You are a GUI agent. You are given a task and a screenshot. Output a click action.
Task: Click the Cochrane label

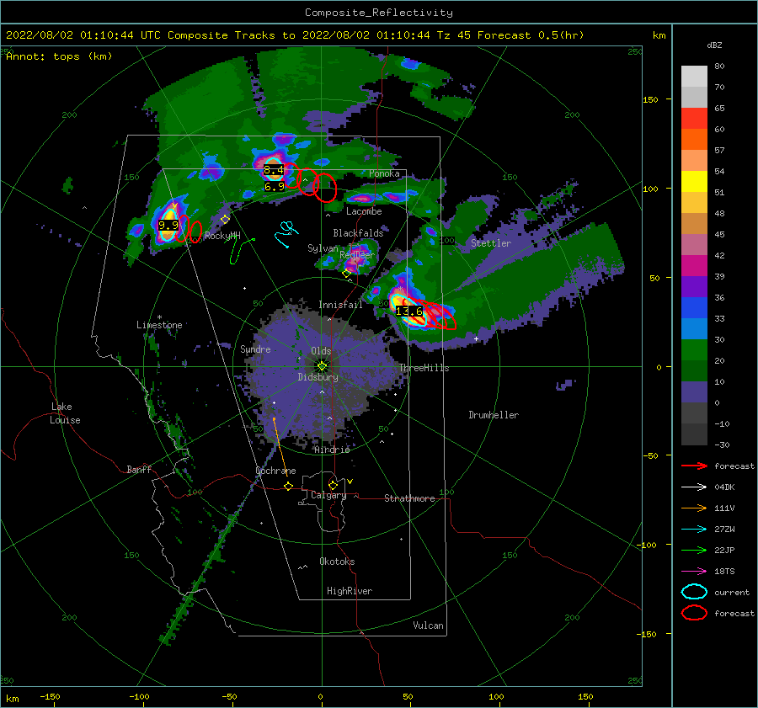[x=275, y=471]
